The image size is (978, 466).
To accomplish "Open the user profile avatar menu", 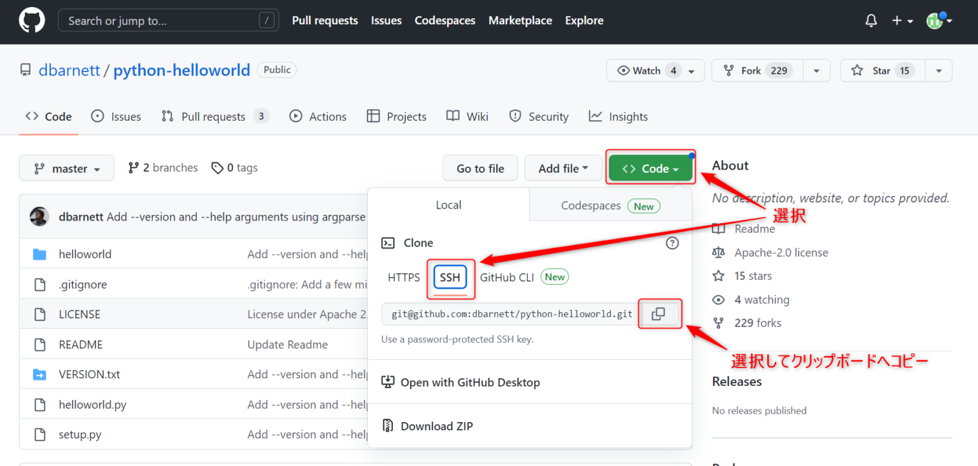I will [x=939, y=21].
